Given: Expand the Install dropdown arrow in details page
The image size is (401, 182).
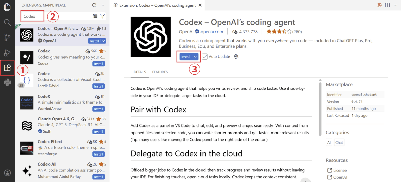Looking at the screenshot, I should pyautogui.click(x=195, y=57).
